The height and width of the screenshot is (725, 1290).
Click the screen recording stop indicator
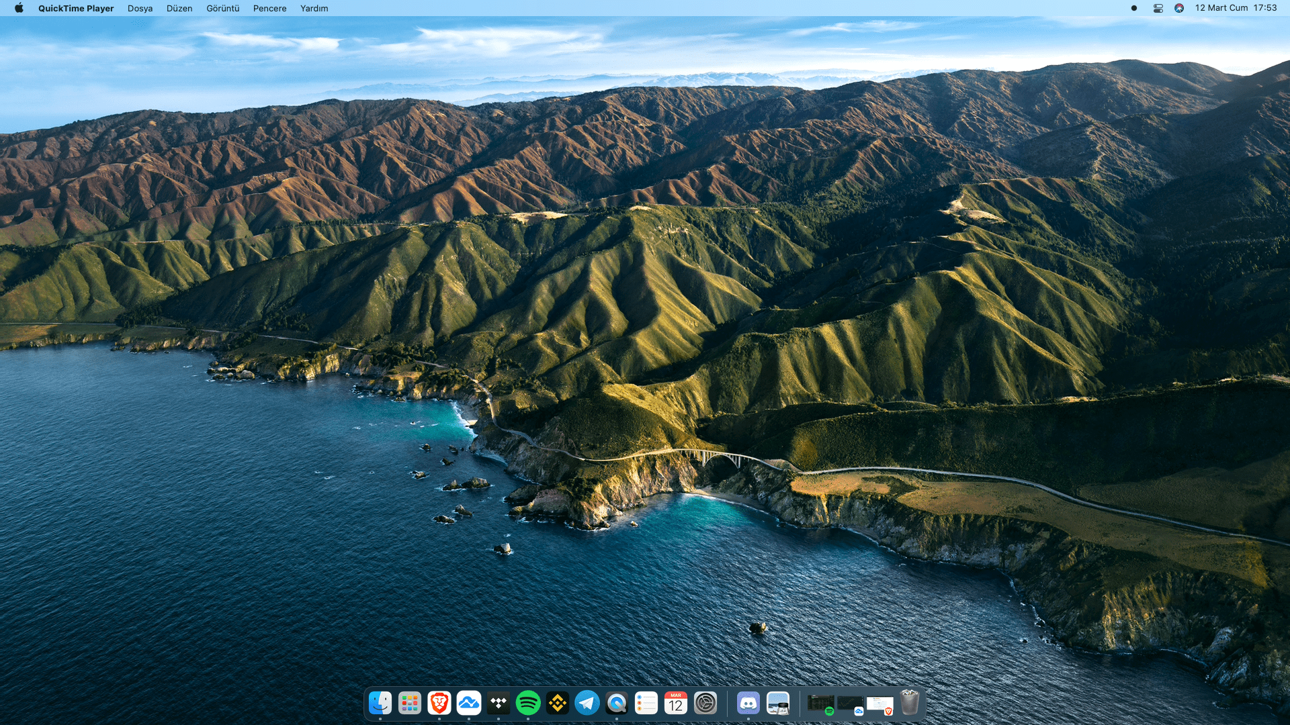pos(1134,8)
